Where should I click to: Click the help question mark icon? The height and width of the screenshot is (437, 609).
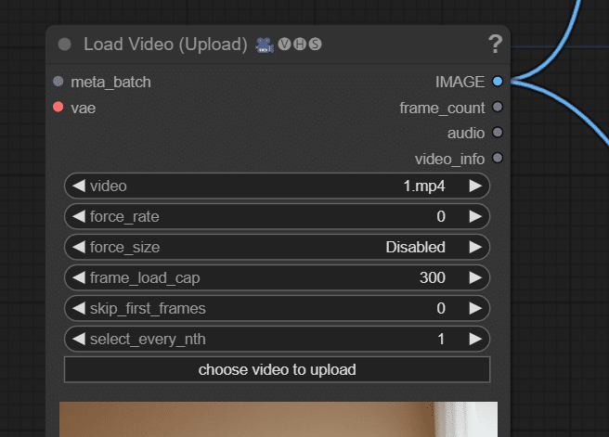[495, 44]
